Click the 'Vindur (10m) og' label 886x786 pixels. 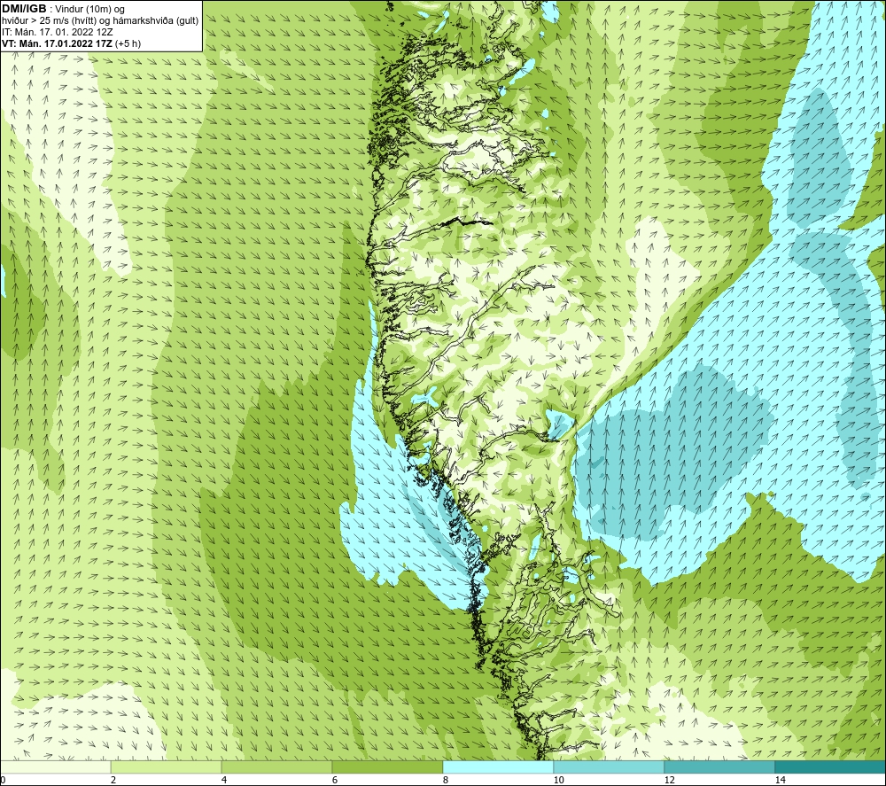click(x=90, y=9)
